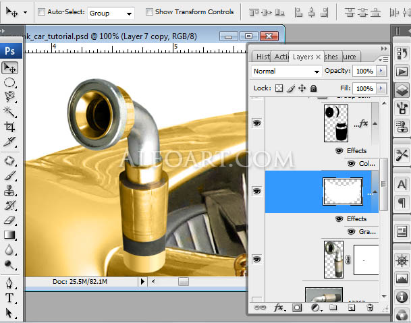Pick the Magic Wand tool
This screenshot has width=411, height=323.
10,112
